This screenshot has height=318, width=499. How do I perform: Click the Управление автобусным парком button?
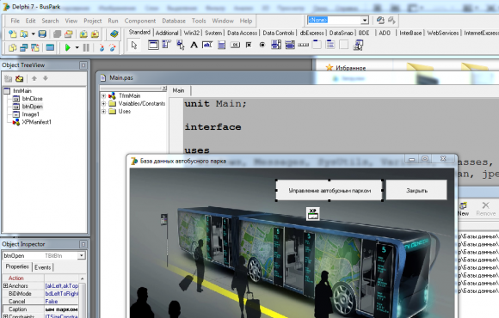pyautogui.click(x=330, y=190)
